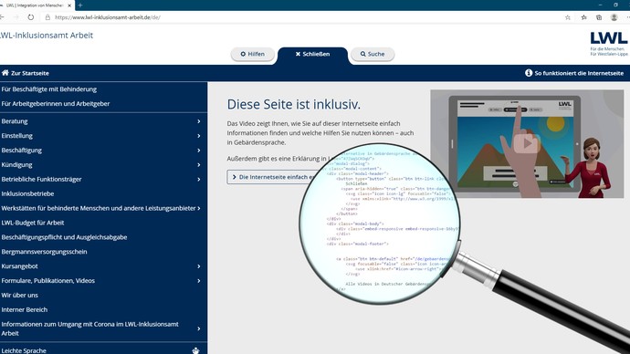Viewport: 630px width, 354px height.
Task: Open Inklusionsbetriebe menu item
Action: coord(27,193)
